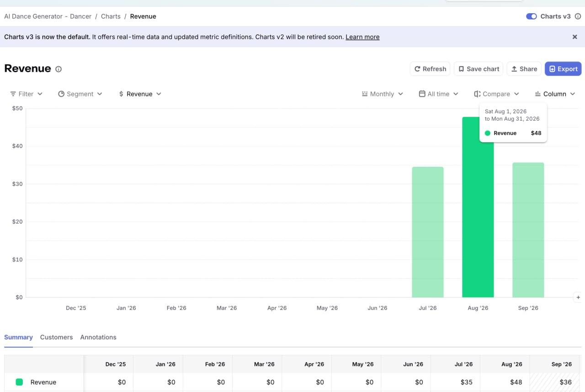Share the chart using the Share button
The width and height of the screenshot is (585, 392).
[x=524, y=69]
